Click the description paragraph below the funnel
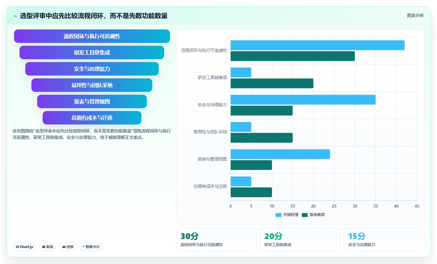Viewport: 437px width, 264px height. pos(92,134)
